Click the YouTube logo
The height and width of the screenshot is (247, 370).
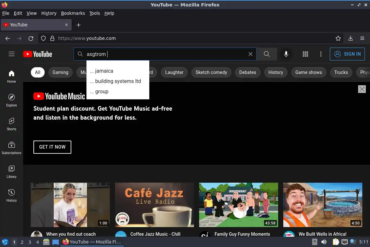coord(38,54)
